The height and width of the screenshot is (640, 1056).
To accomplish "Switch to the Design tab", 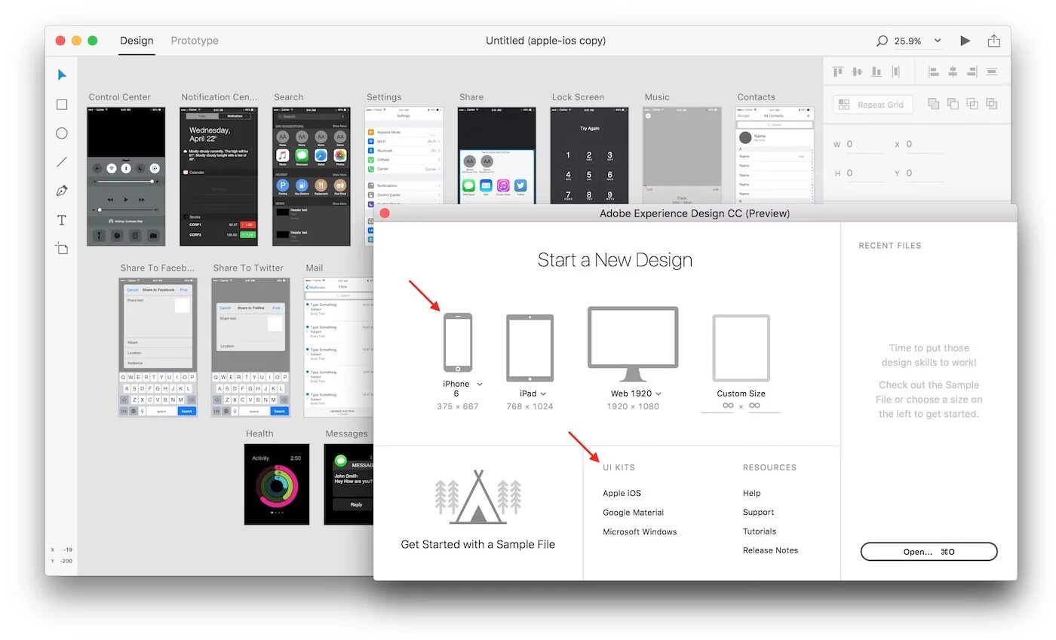I will (x=137, y=41).
